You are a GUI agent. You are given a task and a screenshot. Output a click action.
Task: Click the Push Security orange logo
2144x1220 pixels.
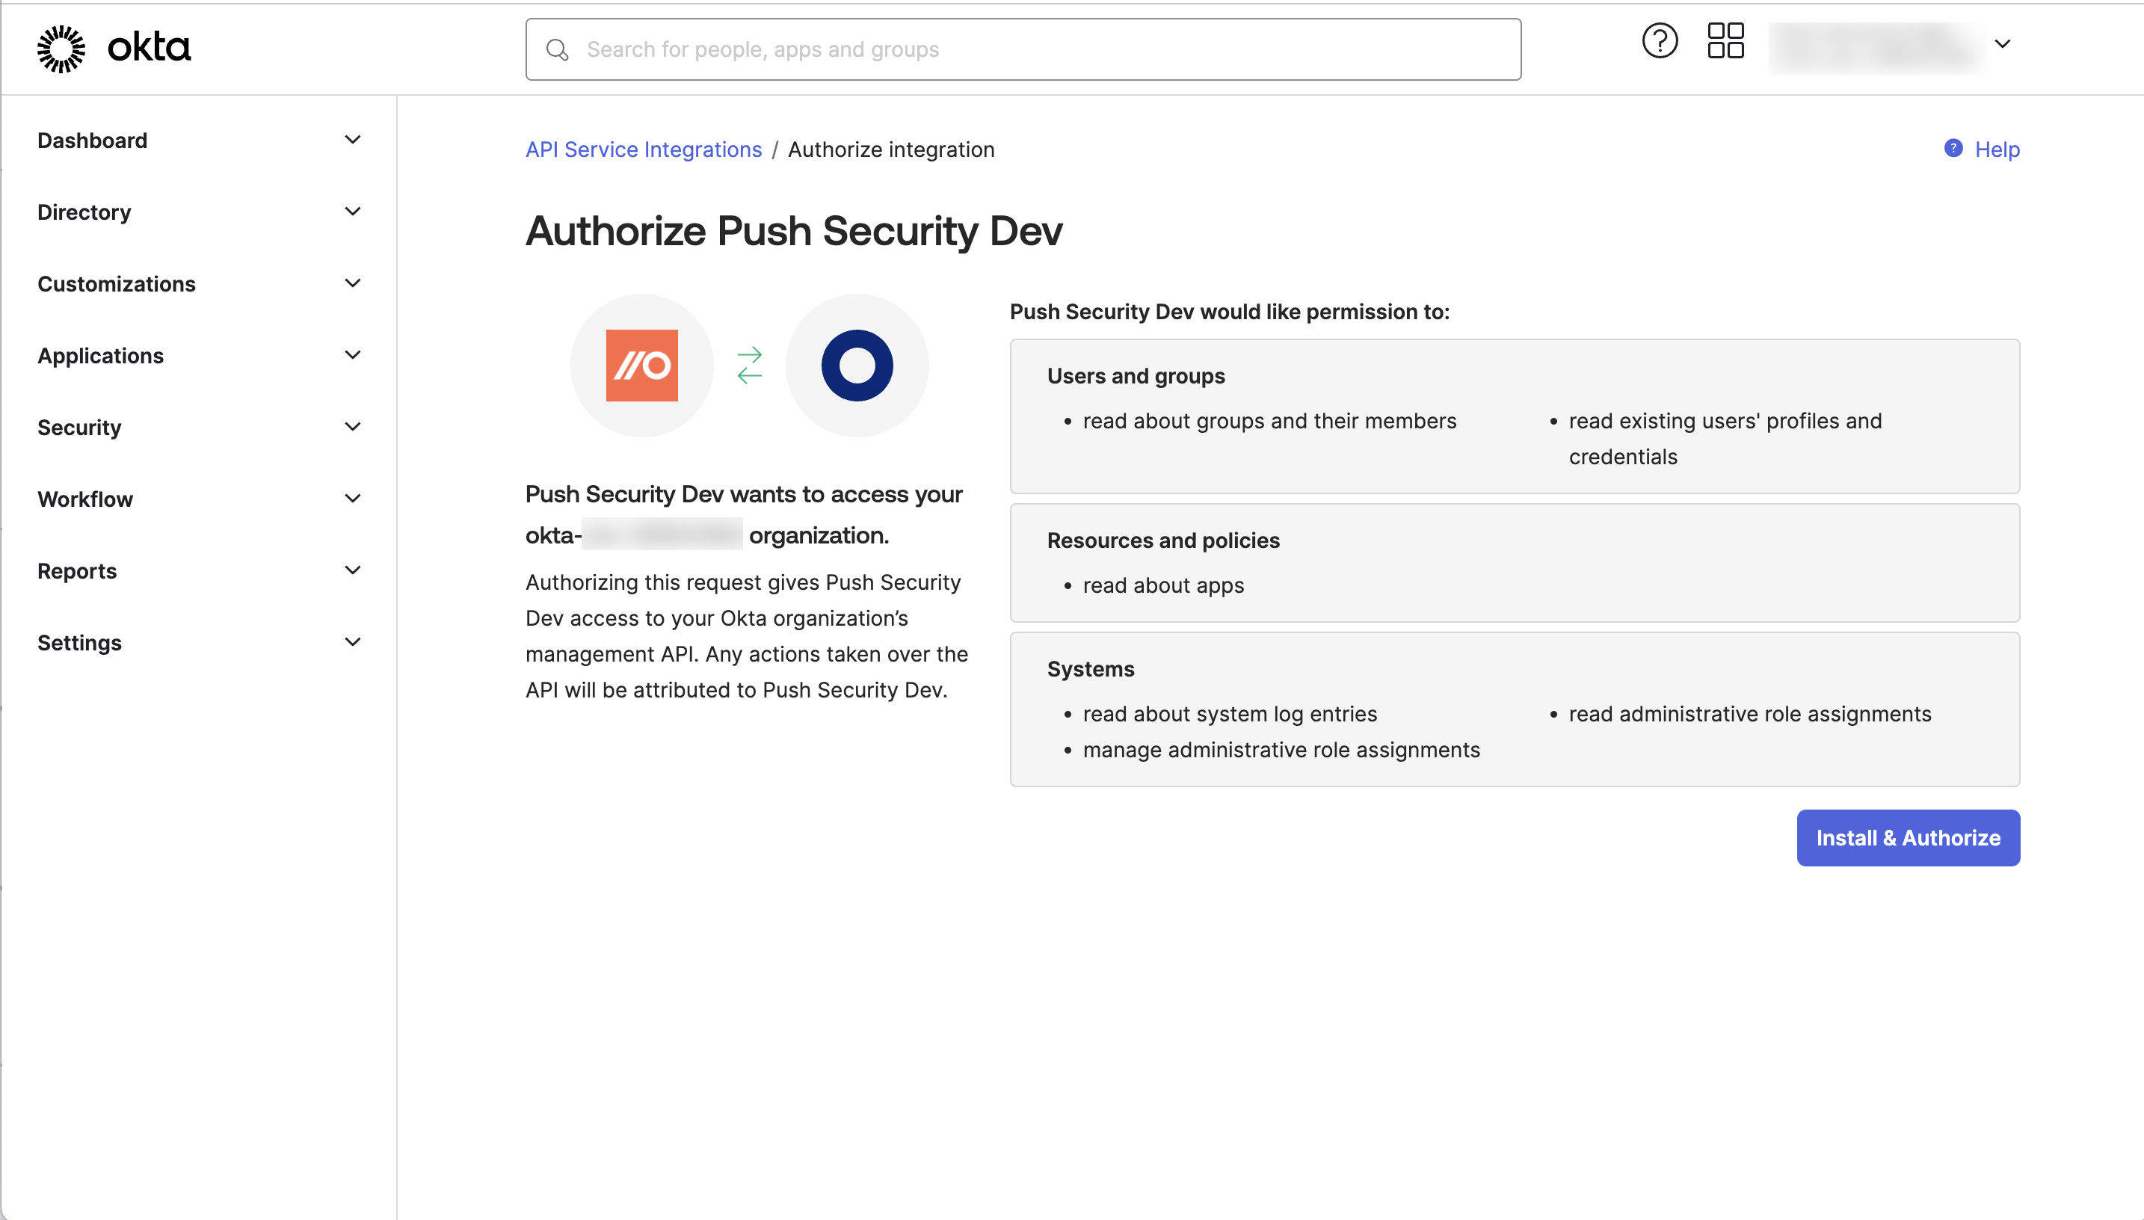tap(641, 366)
